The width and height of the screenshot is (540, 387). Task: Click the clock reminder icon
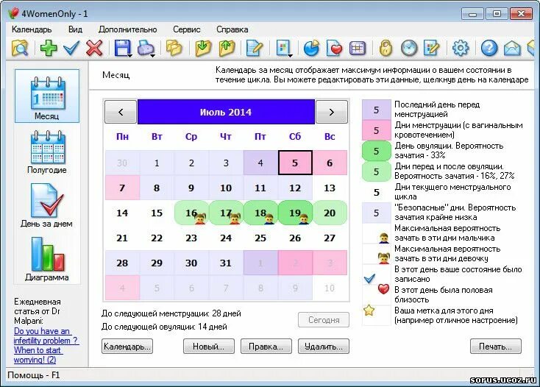[409, 49]
